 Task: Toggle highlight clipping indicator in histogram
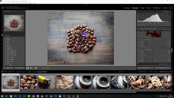pyautogui.click(x=169, y=14)
